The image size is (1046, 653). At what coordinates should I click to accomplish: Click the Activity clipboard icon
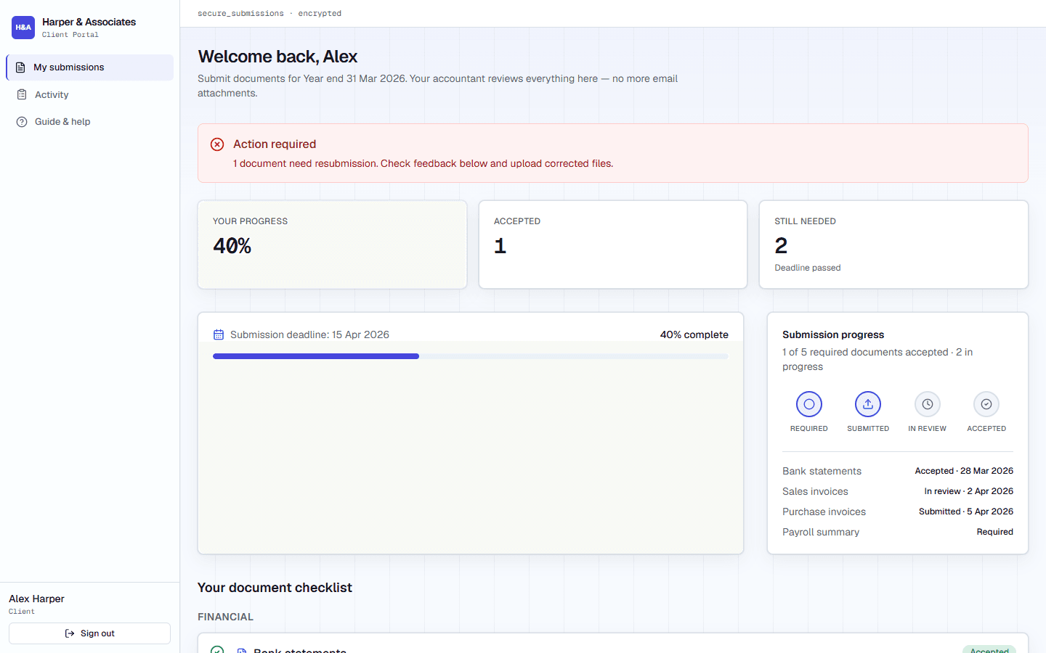[x=22, y=95]
